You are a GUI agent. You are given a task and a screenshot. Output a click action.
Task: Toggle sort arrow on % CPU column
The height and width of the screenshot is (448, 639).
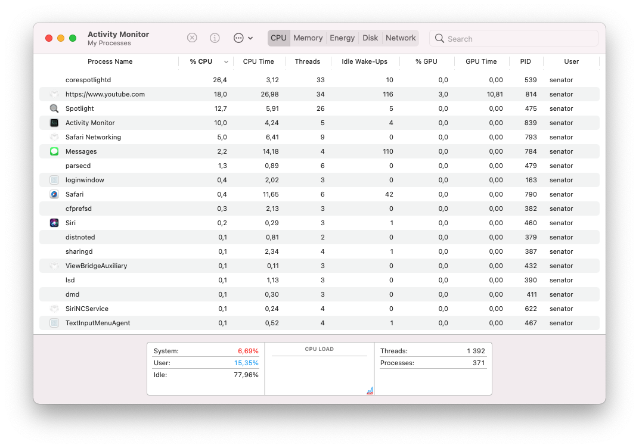click(x=226, y=62)
